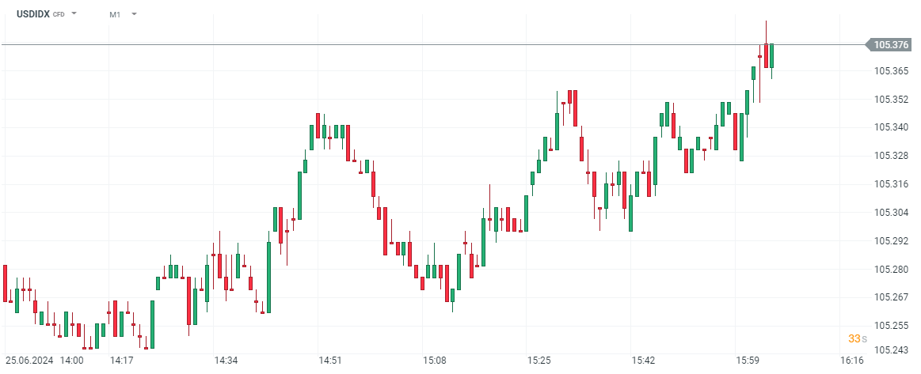Select the 14:51 time axis marker
The width and height of the screenshot is (921, 374).
(330, 361)
